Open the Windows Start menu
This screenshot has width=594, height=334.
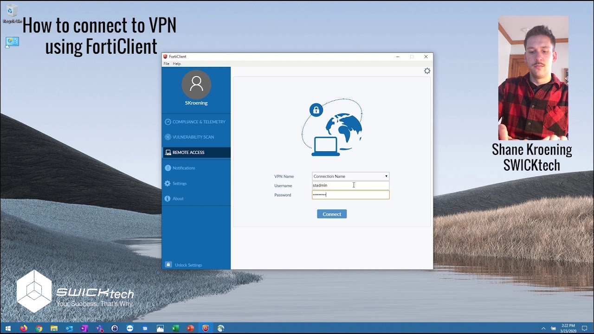[x=8, y=328]
